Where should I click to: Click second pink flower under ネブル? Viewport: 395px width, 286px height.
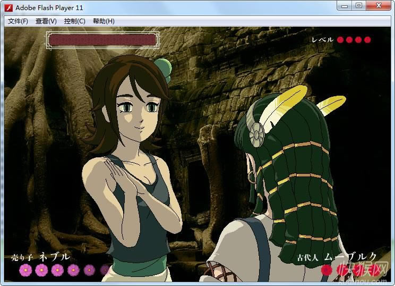(41, 270)
